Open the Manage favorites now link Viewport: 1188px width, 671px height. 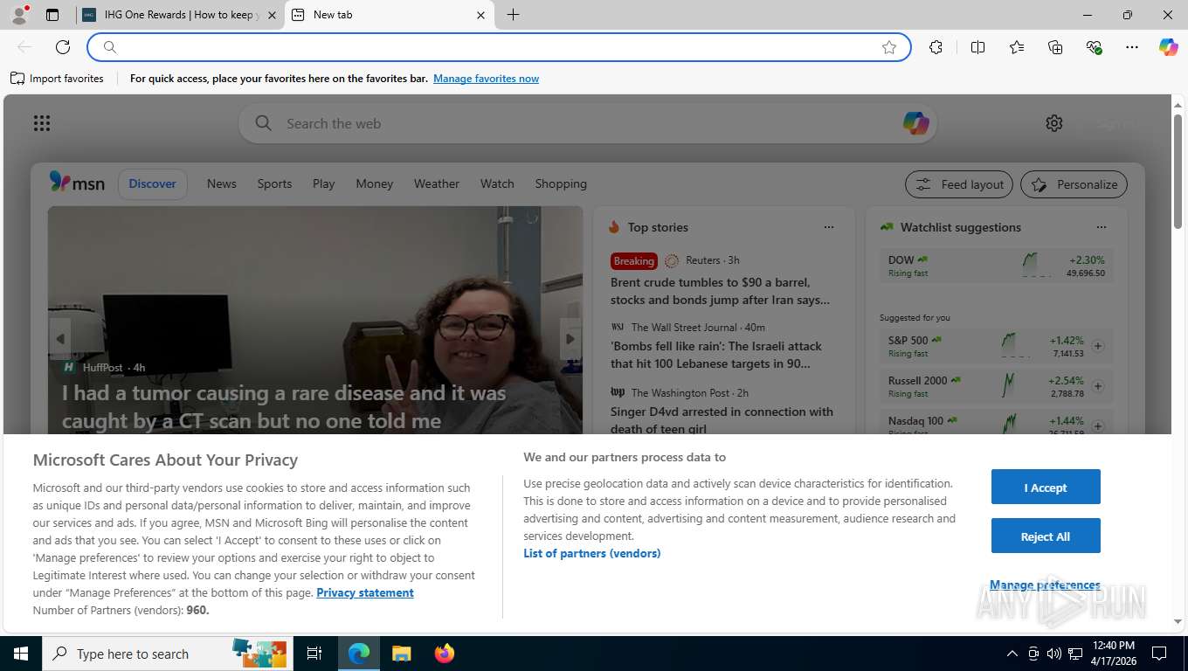click(486, 79)
